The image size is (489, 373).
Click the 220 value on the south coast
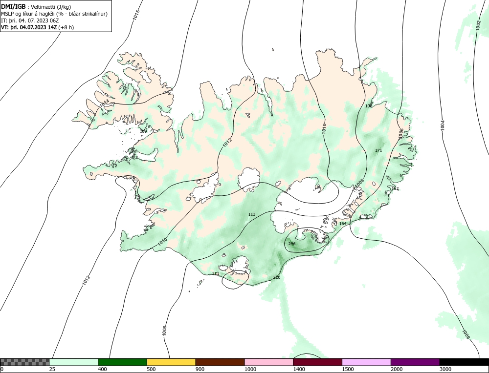(x=277, y=277)
